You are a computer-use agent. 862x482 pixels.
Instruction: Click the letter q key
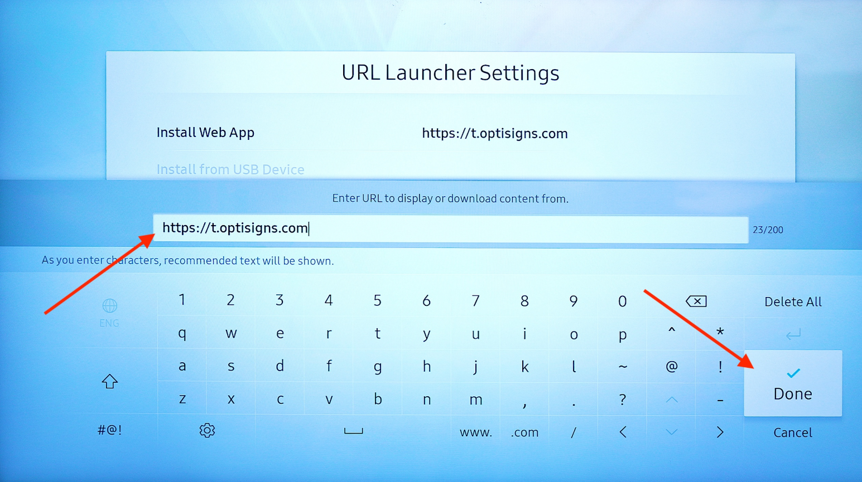(x=182, y=334)
